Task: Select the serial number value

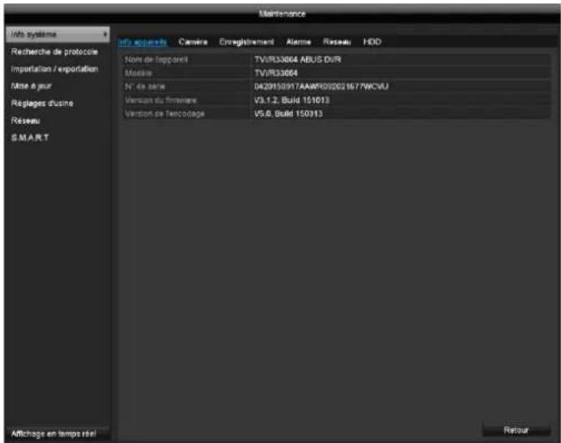Action: (321, 87)
